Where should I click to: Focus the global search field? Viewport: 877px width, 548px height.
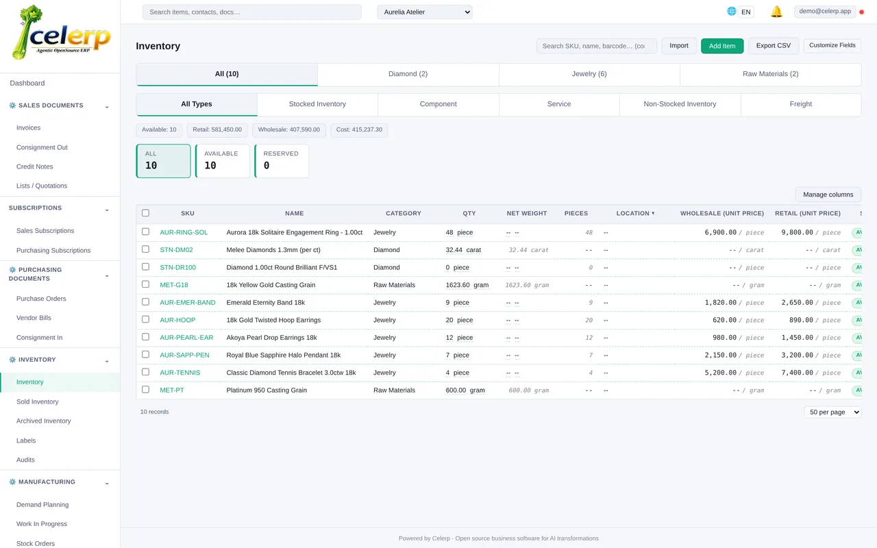(252, 12)
